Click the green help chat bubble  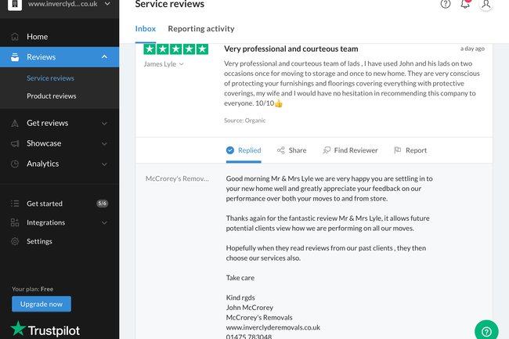[x=486, y=331]
